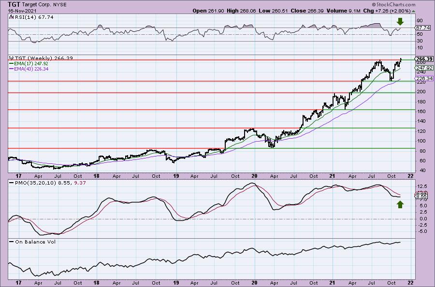This screenshot has width=435, height=287.
Task: Click the 67.74 RSI value tag on the right axis
Action: (x=423, y=28)
